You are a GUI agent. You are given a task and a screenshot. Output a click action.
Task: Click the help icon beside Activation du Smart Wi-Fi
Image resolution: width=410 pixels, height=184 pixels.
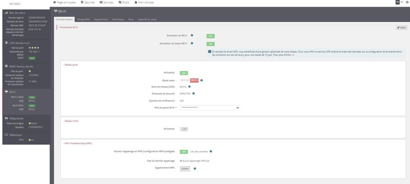[x=192, y=43]
